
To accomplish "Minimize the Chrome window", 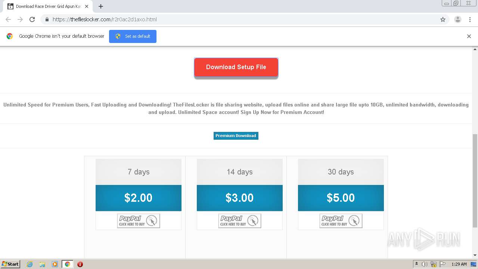I will 446,3.
